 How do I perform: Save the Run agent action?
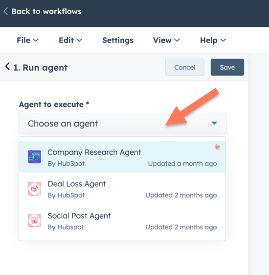click(x=227, y=67)
